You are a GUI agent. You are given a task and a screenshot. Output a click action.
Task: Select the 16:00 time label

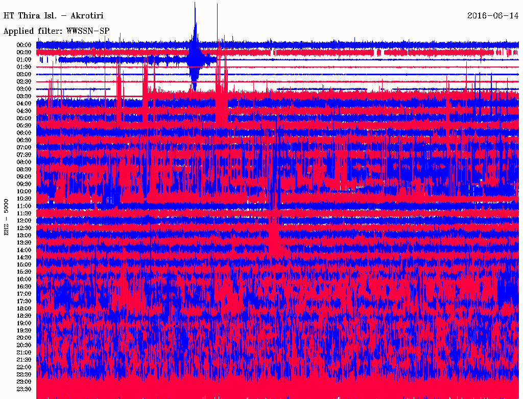coord(24,279)
